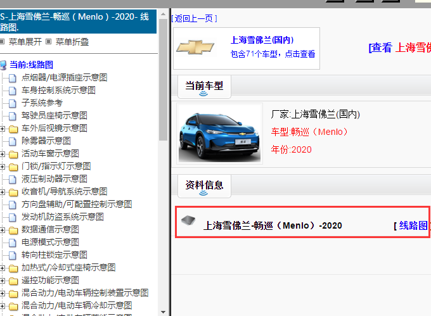Open the 线路图 link in resource row
Image resolution: width=431 pixels, height=316 pixels.
413,225
